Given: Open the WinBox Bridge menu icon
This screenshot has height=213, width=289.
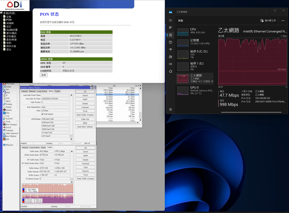Looking at the screenshot, I should (x=4, y=87).
